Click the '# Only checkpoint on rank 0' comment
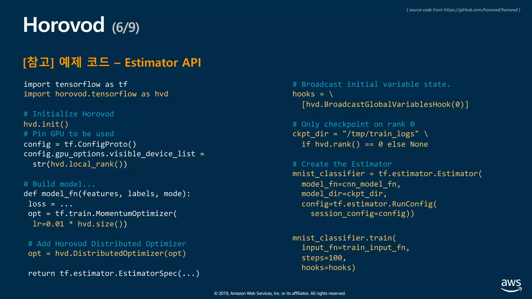Image resolution: width=532 pixels, height=299 pixels. (353, 124)
